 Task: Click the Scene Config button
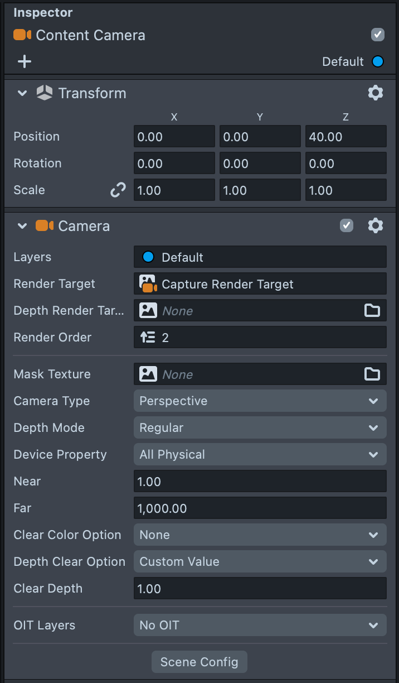(x=199, y=662)
